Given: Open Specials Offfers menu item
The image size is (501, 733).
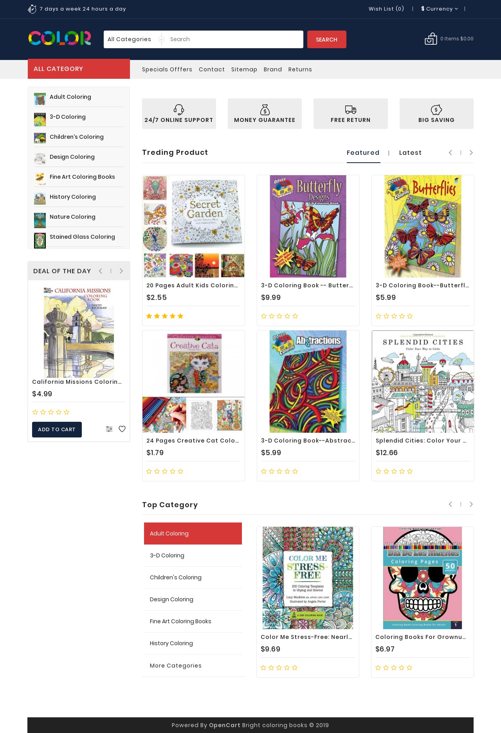Looking at the screenshot, I should click(167, 69).
